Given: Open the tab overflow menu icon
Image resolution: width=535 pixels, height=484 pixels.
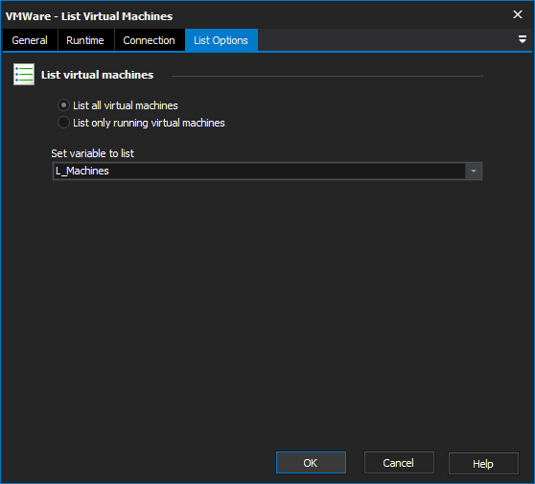Looking at the screenshot, I should [522, 39].
